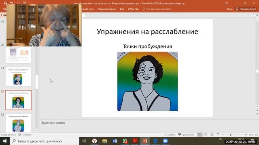Click the zoom in plus button
Viewport: 259px width, 145px height.
pyautogui.click(x=246, y=135)
